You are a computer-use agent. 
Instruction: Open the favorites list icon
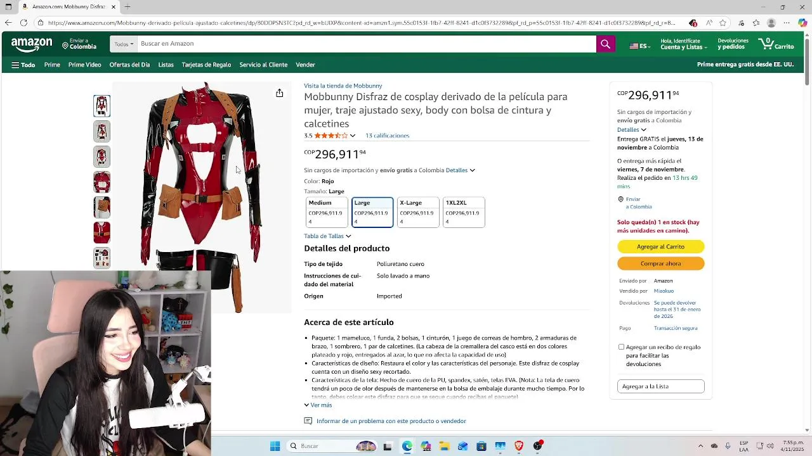pos(756,23)
